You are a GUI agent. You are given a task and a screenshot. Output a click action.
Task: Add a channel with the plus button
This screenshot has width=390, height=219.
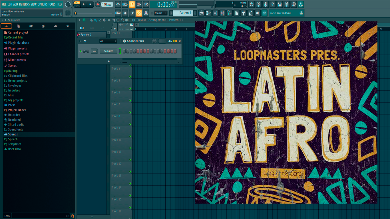point(108,61)
